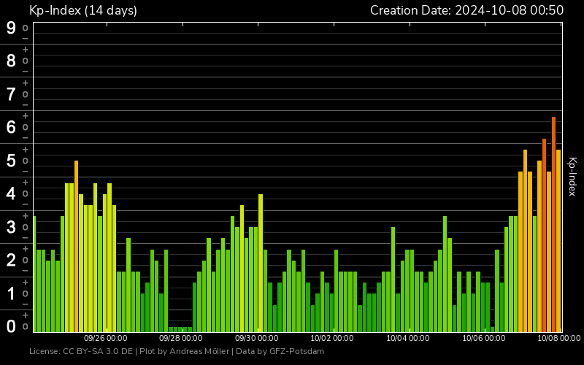Image resolution: width=584 pixels, height=365 pixels.
Task: Select the 10/02 00:00 date label
Action: 332,339
